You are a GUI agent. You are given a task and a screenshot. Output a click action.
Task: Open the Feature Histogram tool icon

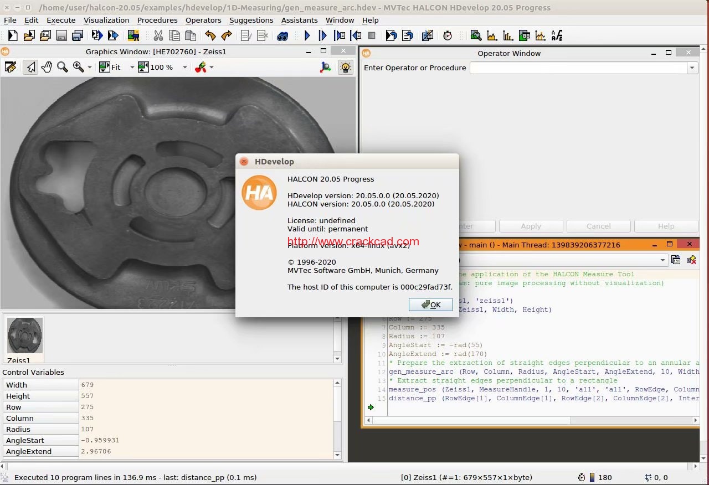coord(508,35)
